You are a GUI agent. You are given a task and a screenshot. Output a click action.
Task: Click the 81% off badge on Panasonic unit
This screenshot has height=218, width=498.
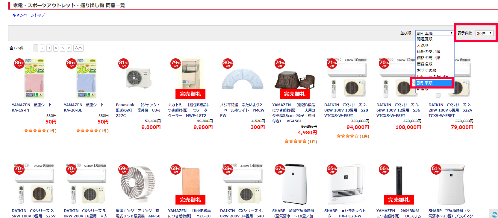pos(124,63)
